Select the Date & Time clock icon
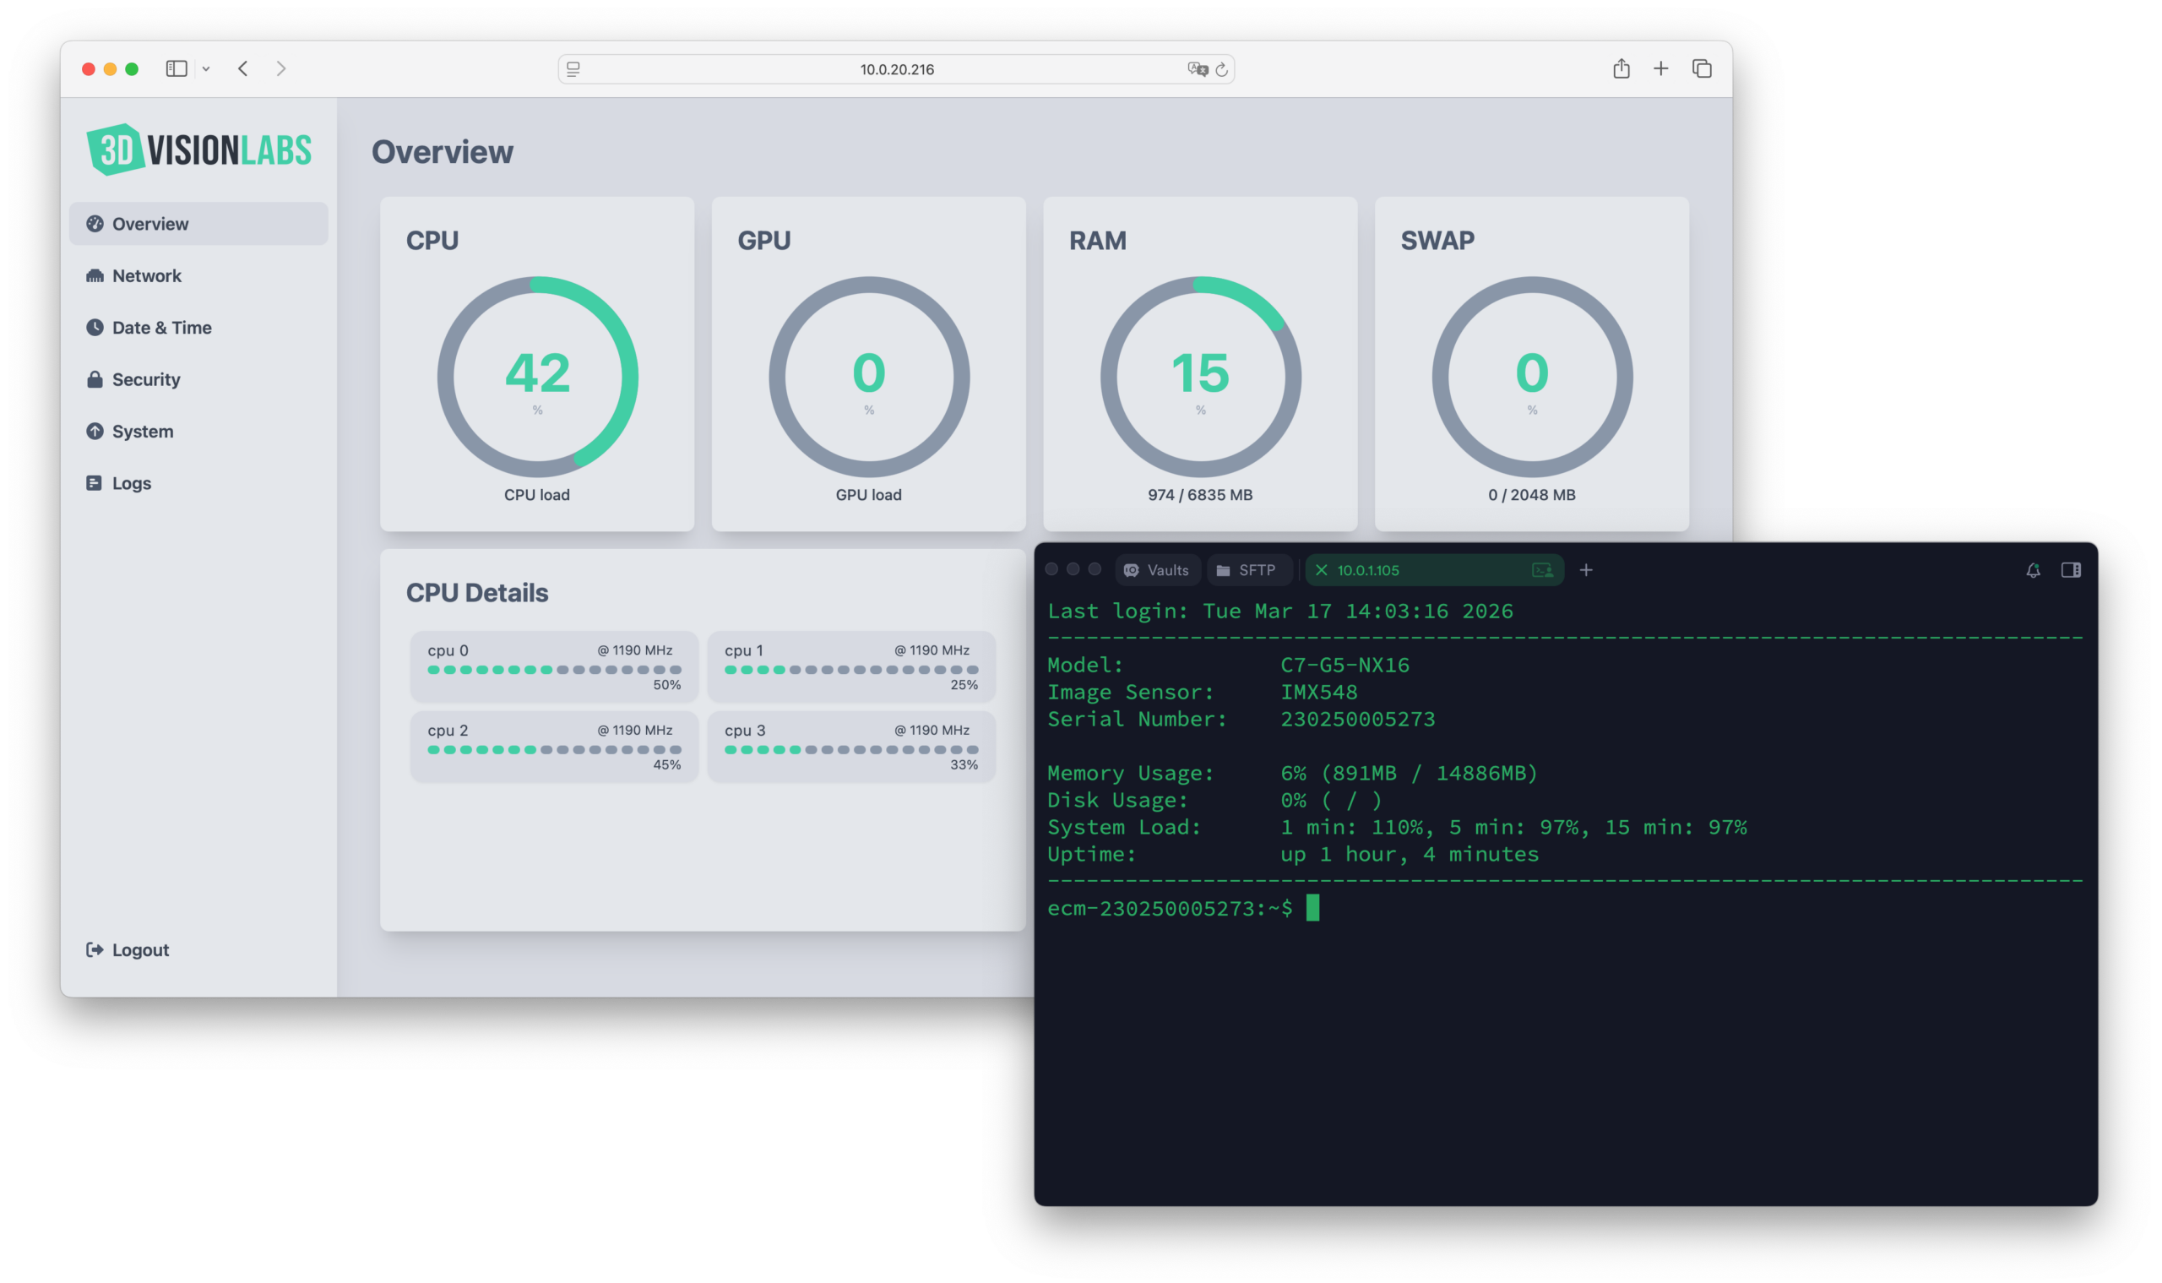 coord(95,327)
